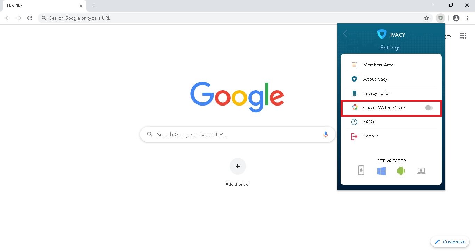Click the Android robot download icon
Image resolution: width=475 pixels, height=252 pixels.
[x=401, y=170]
